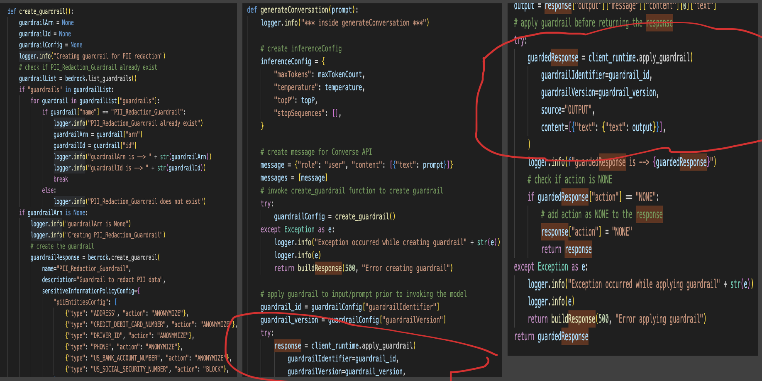This screenshot has width=762, height=381.
Task: Click the guardrailConfig = create_guardrail() line
Action: pyautogui.click(x=334, y=216)
